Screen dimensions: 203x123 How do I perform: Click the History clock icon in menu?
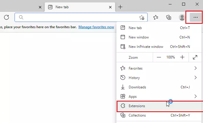click(123, 77)
